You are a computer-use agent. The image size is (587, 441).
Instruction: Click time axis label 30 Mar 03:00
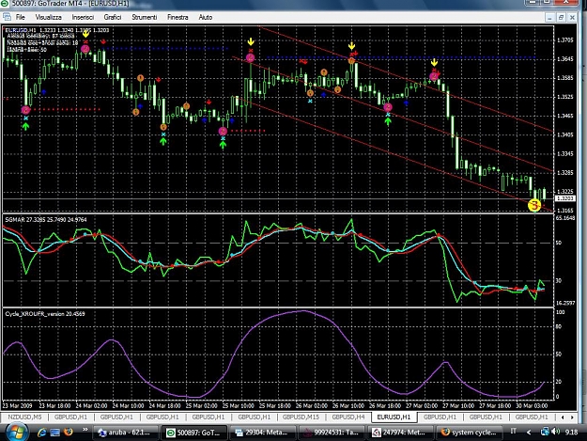[532, 405]
